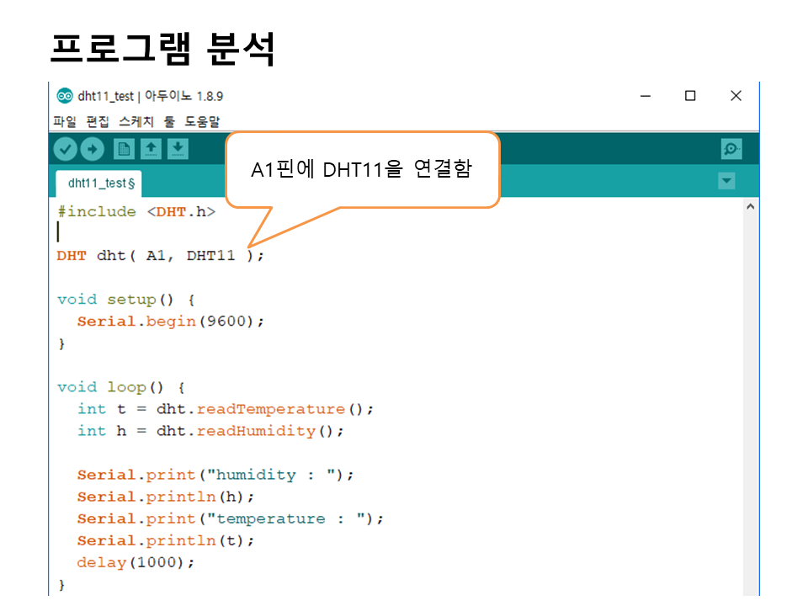This screenshot has height=606, width=808.
Task: Close the Arduino IDE window
Action: coord(736,96)
